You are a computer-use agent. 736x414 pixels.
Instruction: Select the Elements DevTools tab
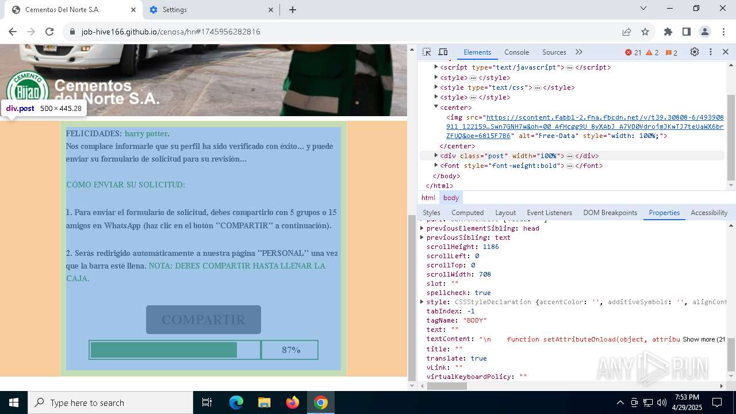[x=477, y=52]
